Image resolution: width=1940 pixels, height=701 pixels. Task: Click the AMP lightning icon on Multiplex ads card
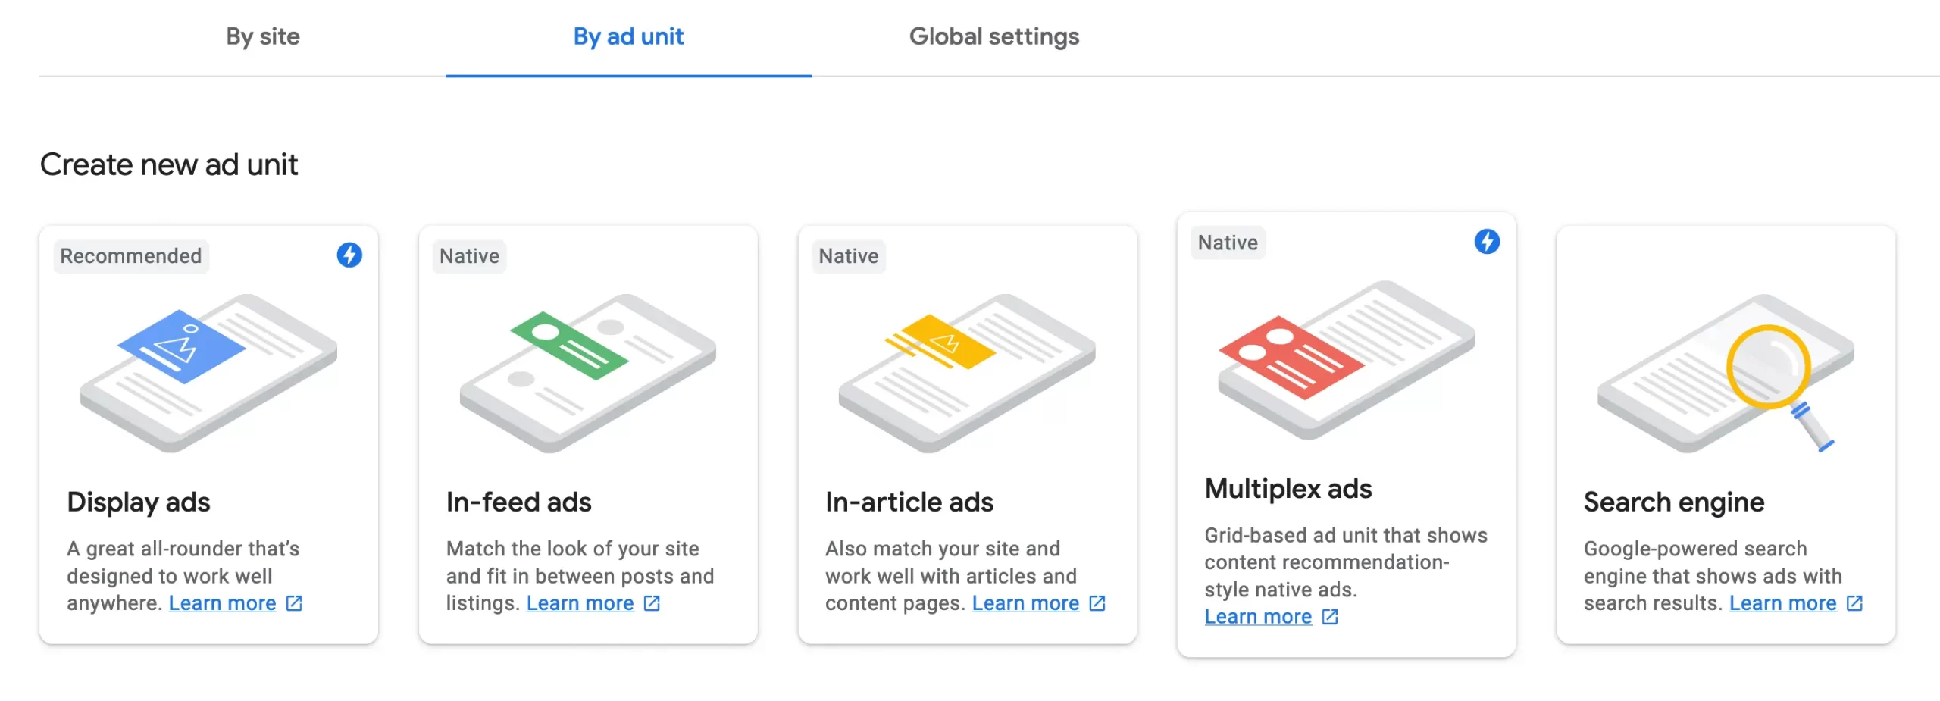click(1487, 242)
